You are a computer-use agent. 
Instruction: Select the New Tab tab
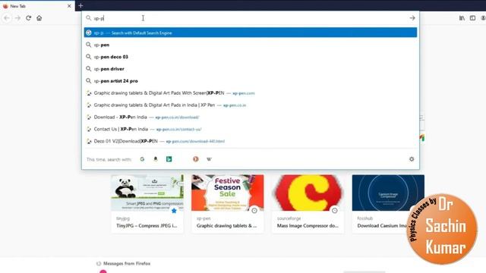37,6
